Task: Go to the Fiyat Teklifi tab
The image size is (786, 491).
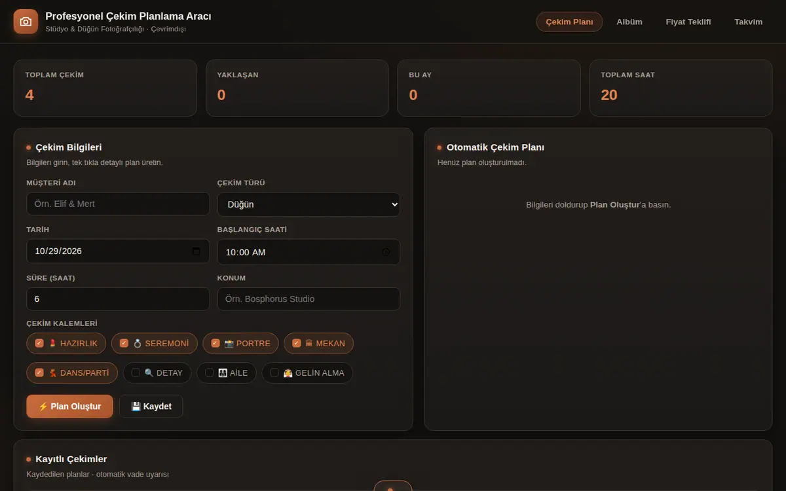Action: 688,22
